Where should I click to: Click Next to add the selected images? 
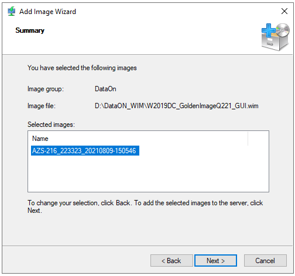215,260
